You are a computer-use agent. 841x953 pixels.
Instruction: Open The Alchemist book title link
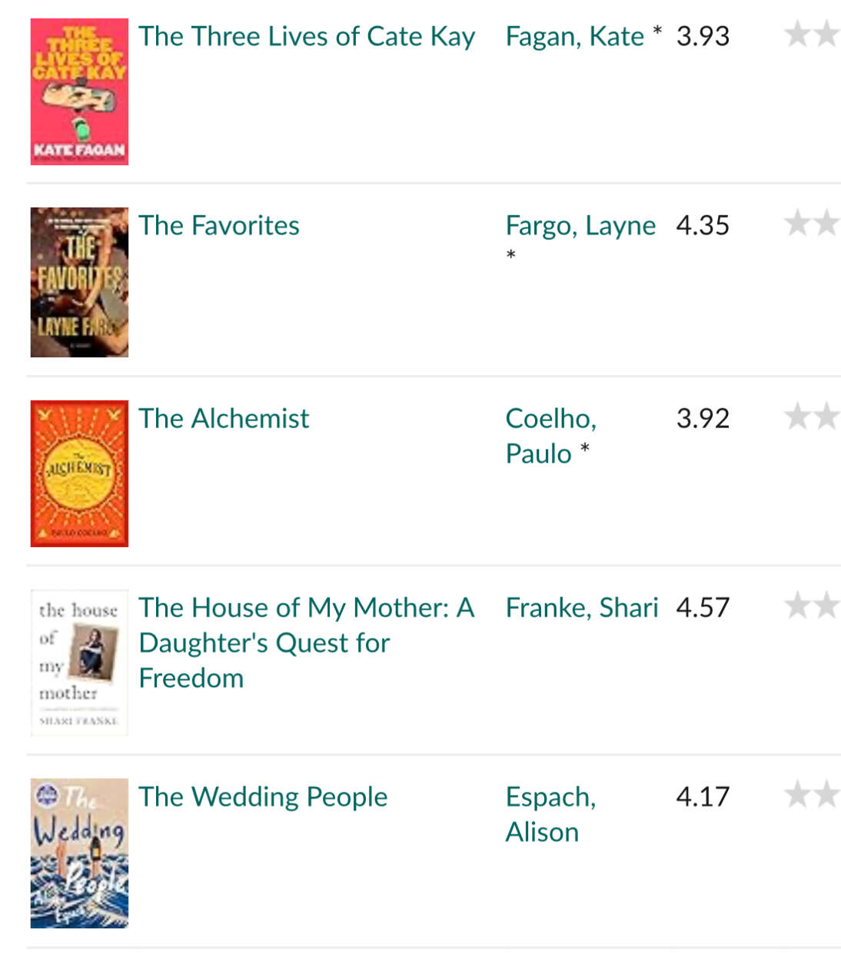click(224, 418)
